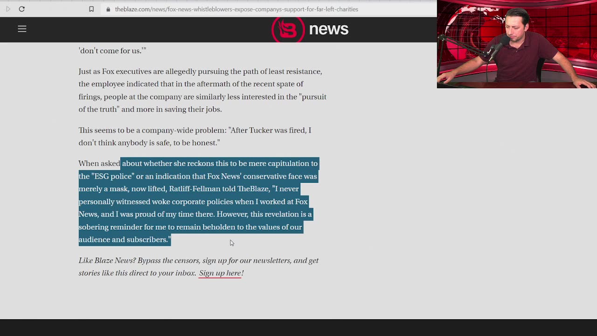Screen dimensions: 597x336
Task: Click highlighted 'Ratliff-Fellman told TheBlaze'
Action: (x=219, y=189)
